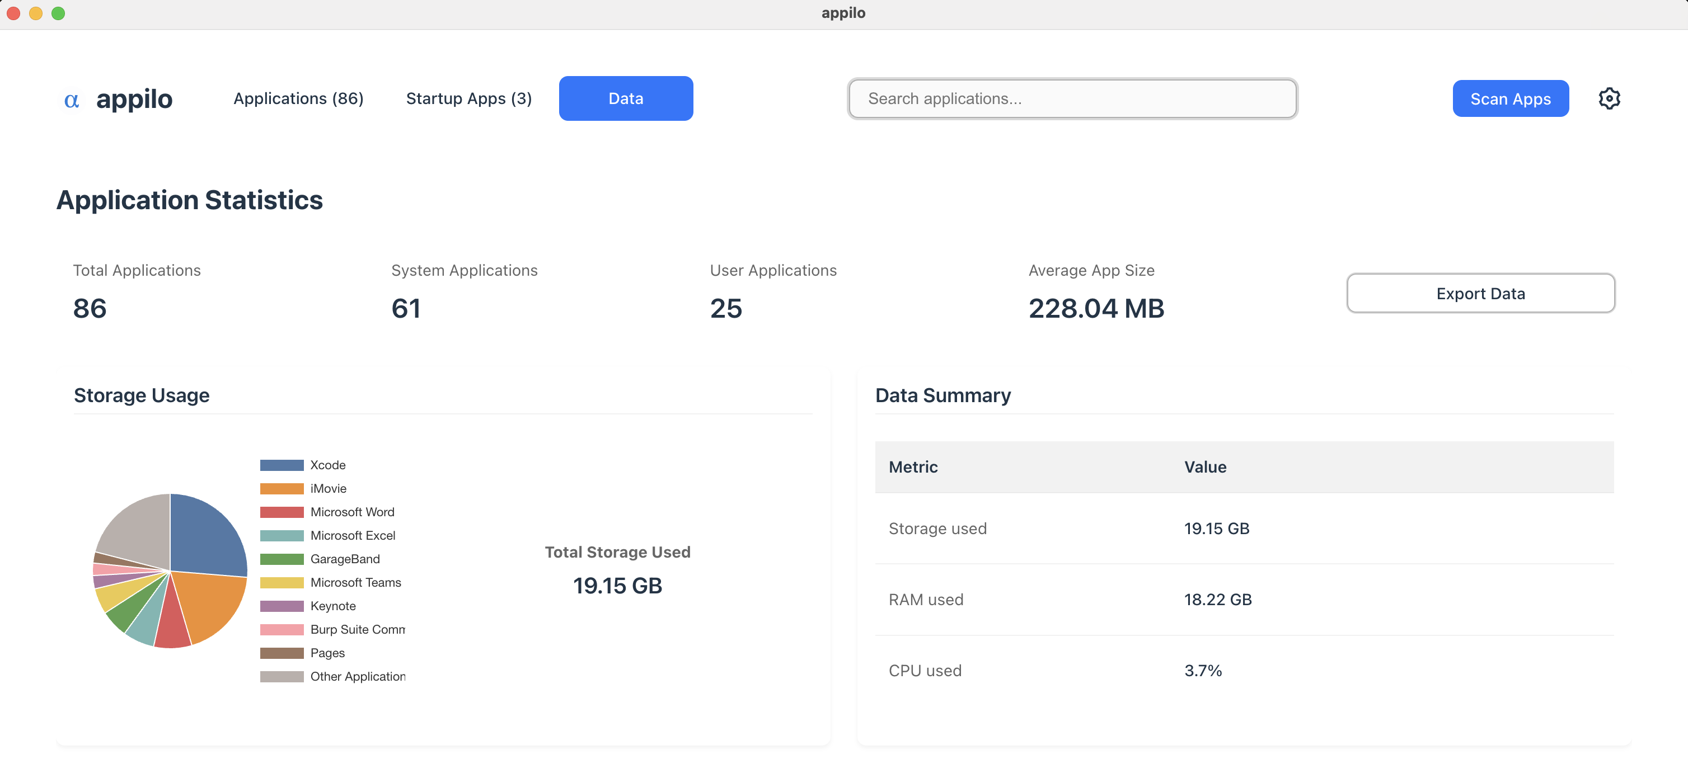Click the yellow window minimize button

(x=36, y=13)
